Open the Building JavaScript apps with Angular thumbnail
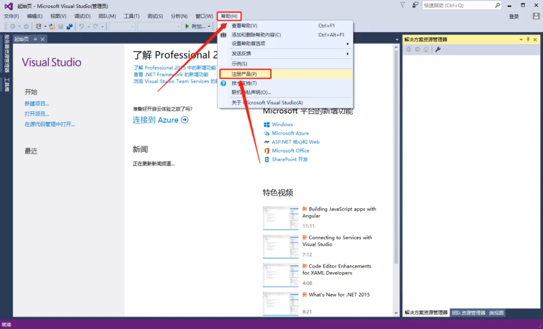 click(x=281, y=218)
